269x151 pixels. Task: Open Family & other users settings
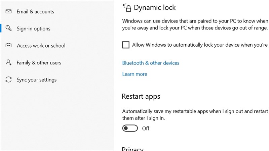click(x=39, y=63)
